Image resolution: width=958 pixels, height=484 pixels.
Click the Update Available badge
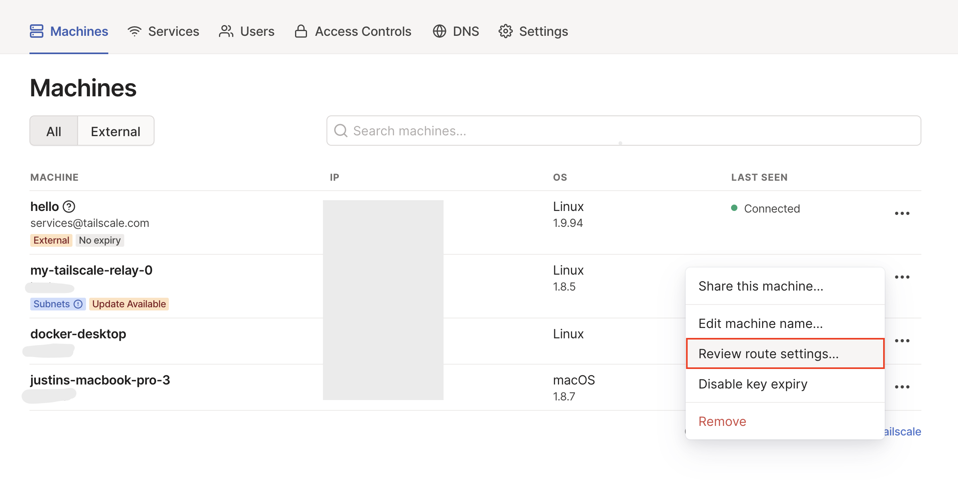coord(129,304)
